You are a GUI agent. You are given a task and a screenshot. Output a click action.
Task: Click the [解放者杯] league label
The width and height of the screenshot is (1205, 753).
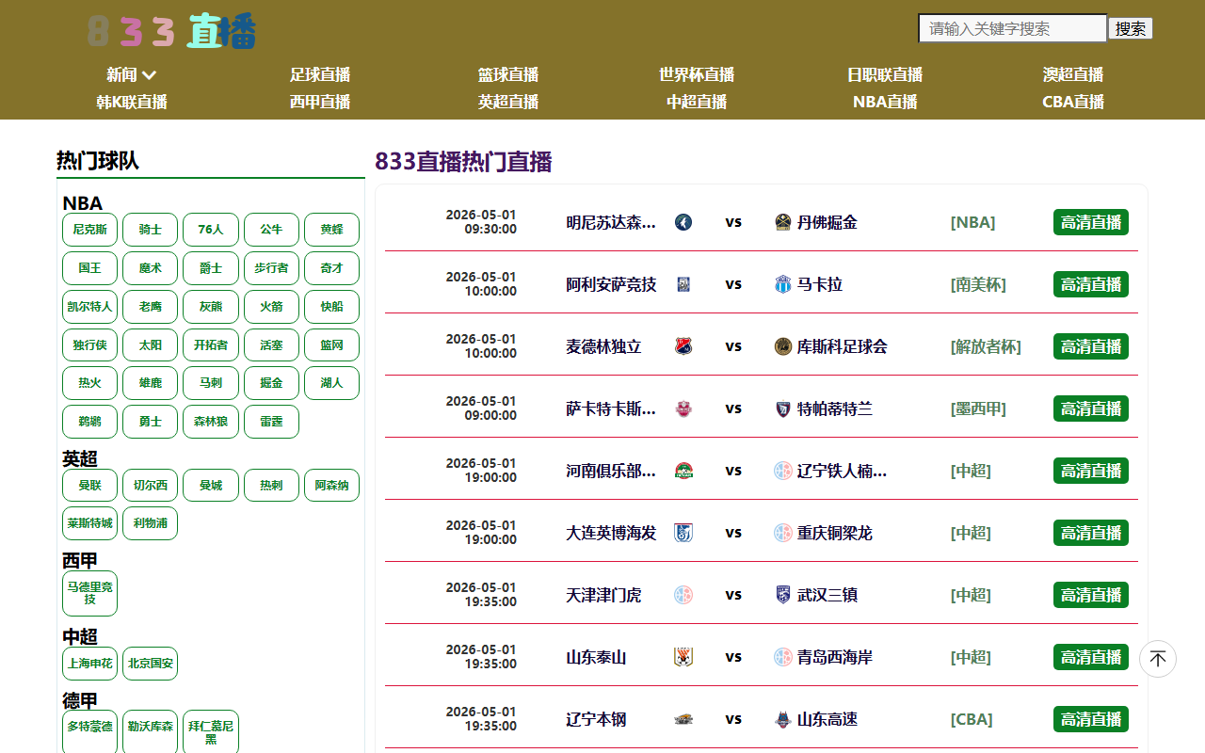pos(986,346)
